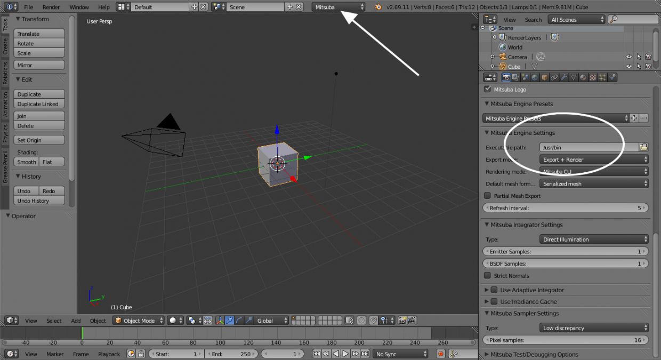Toggle the lock to scene layers icon
The image size is (661, 360).
click(x=349, y=321)
